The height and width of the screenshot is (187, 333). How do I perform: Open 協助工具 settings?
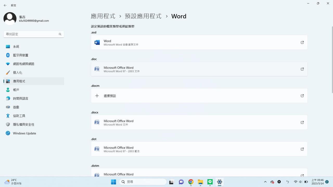click(x=34, y=116)
